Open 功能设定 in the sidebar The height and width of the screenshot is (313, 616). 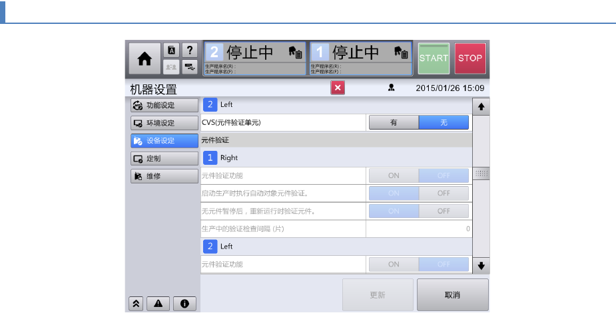click(164, 105)
